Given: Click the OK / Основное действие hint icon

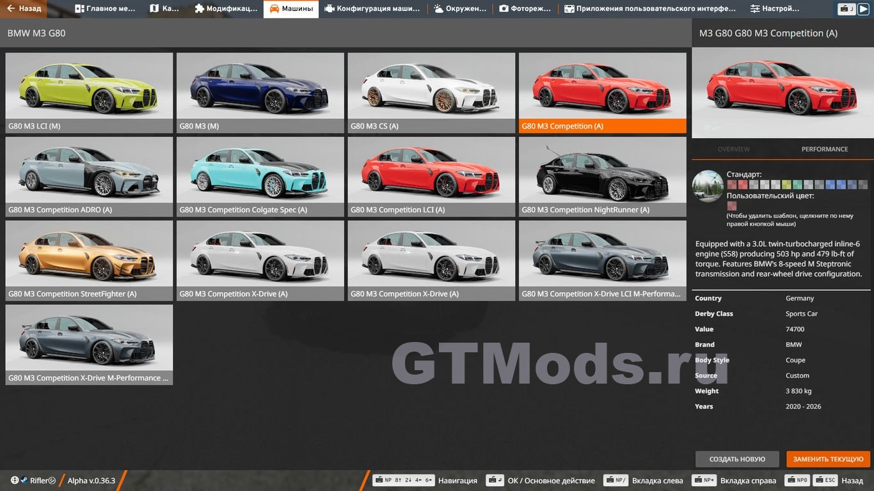Looking at the screenshot, I should tap(495, 481).
